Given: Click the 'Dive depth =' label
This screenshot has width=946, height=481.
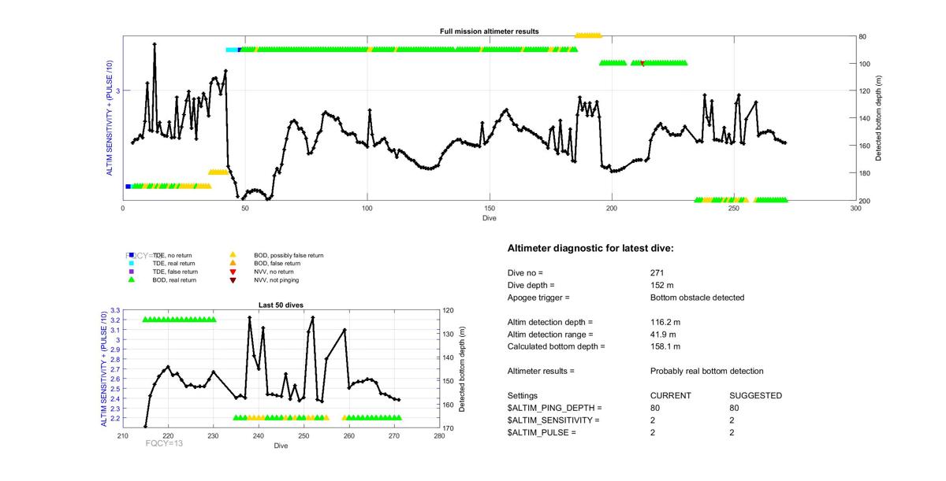Looking at the screenshot, I should tap(531, 285).
